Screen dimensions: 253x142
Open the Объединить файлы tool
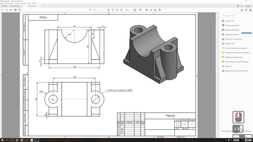coord(230,25)
